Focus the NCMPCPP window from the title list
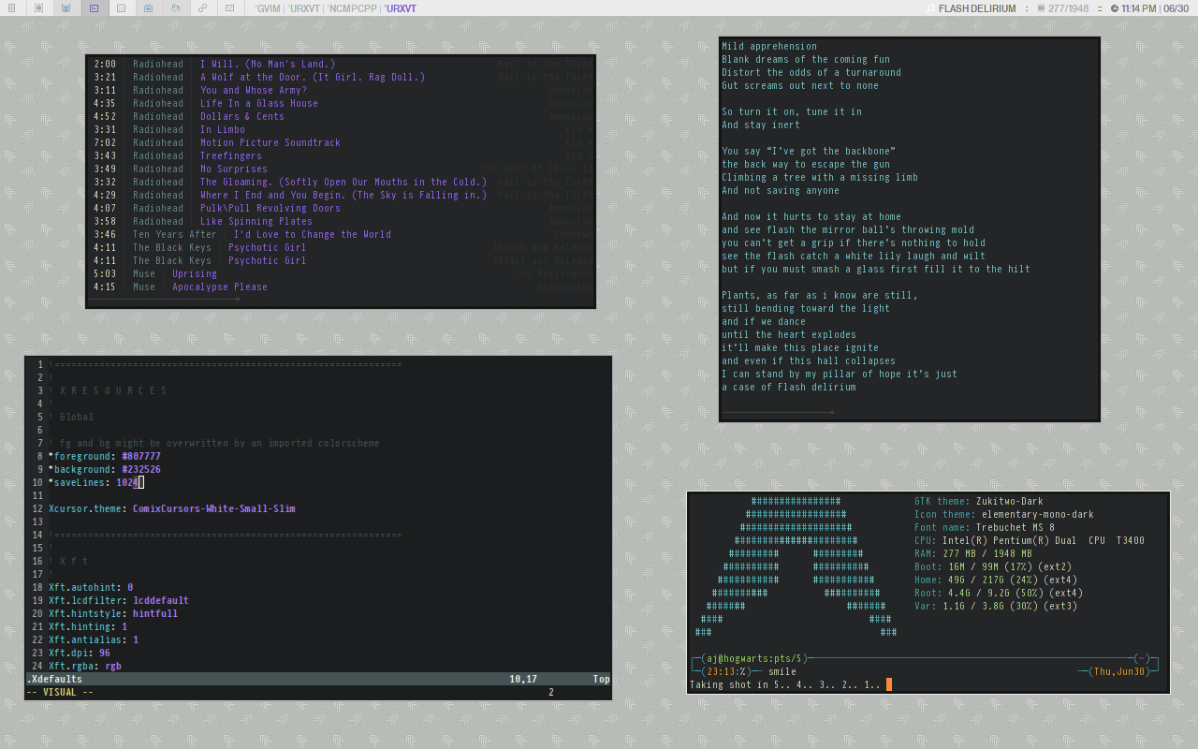This screenshot has height=749, width=1198. pos(353,8)
